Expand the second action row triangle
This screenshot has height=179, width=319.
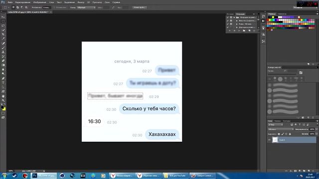[237, 21]
